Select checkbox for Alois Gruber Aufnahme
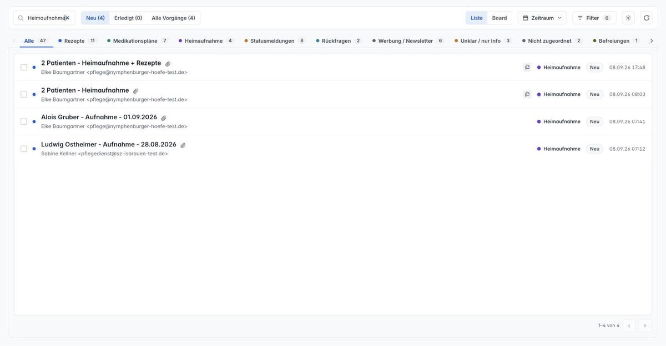Viewport: 666px width, 346px height. coord(24,121)
